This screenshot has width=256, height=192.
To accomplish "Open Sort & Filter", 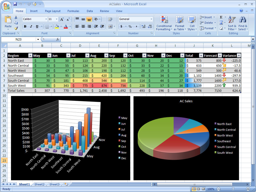I will click(232, 23).
